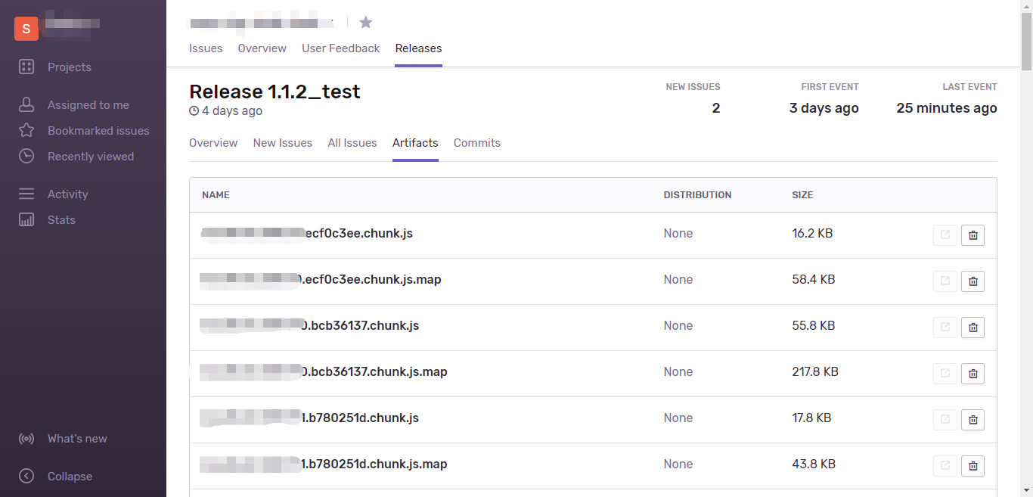Open the Stats page
Screen dimensions: 1033x497
[61, 220]
